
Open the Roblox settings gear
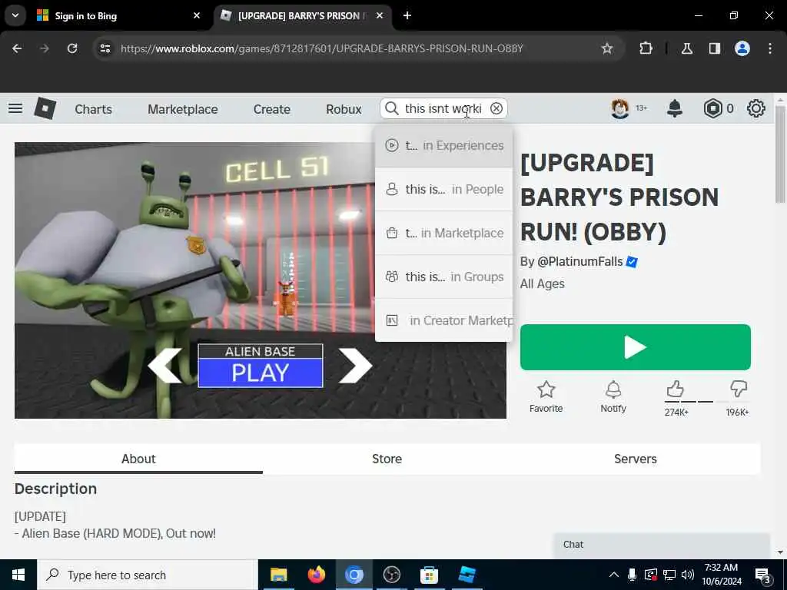tap(756, 108)
